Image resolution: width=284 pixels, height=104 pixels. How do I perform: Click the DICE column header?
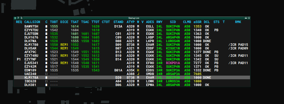click(x=64, y=22)
